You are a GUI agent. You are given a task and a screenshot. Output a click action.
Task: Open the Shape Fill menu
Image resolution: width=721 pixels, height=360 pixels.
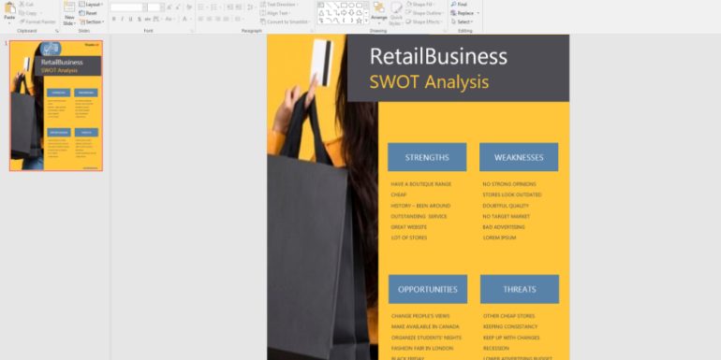[422, 4]
